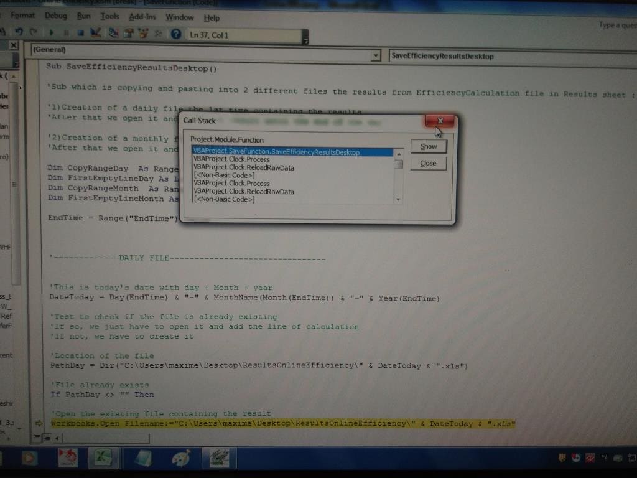Screen dimensions: 637x478
Task: Open red ribbon app icon in taskbar
Action: (67, 458)
